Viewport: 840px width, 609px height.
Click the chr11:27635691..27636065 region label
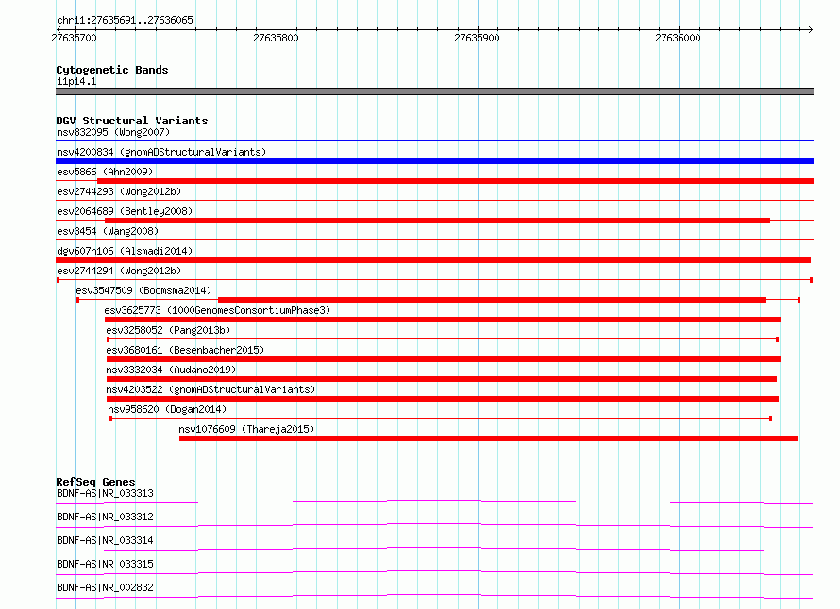[125, 20]
